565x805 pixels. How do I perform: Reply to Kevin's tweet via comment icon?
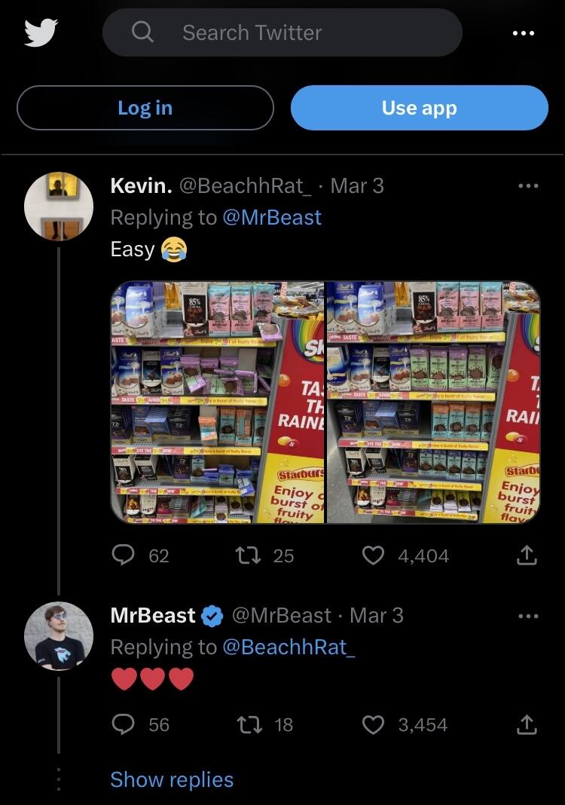(123, 556)
